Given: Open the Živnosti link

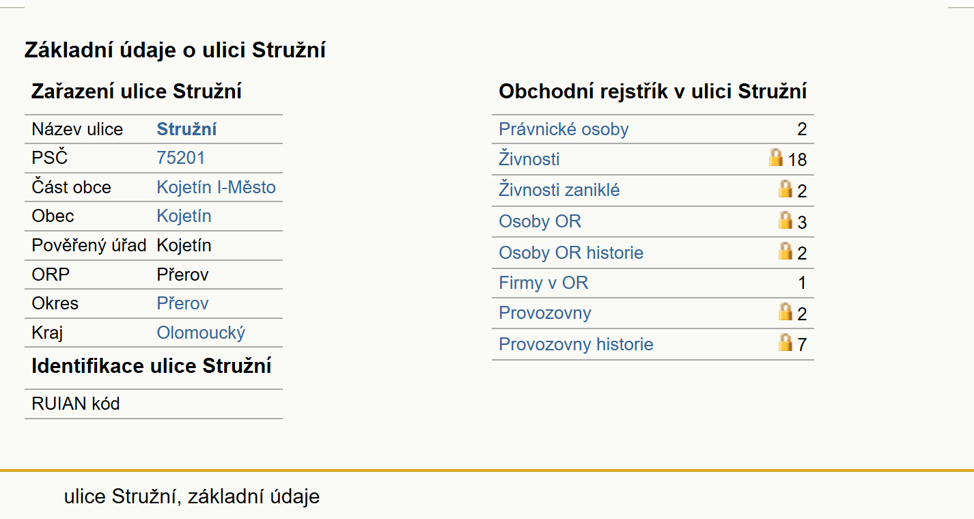Looking at the screenshot, I should [529, 159].
